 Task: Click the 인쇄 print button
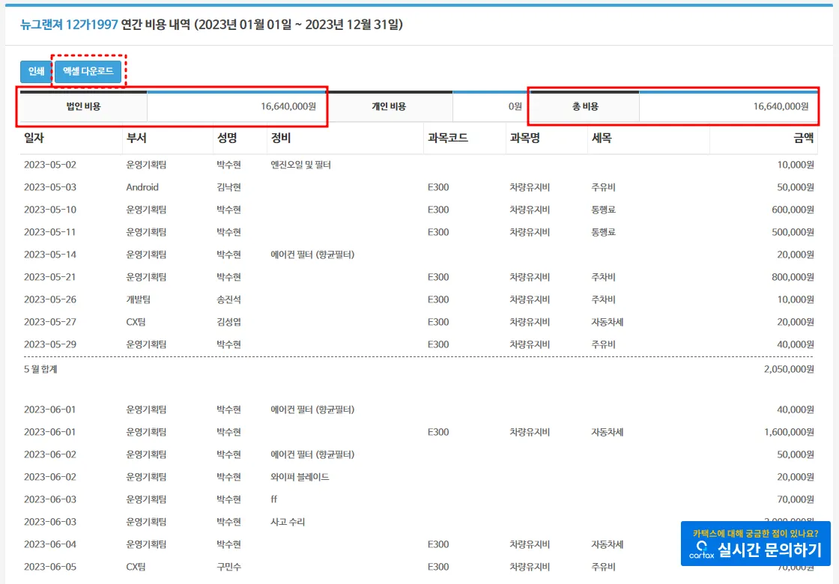coord(36,71)
